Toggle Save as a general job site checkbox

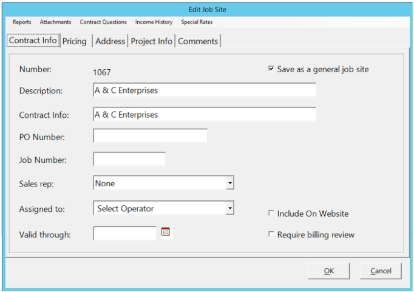coord(271,69)
